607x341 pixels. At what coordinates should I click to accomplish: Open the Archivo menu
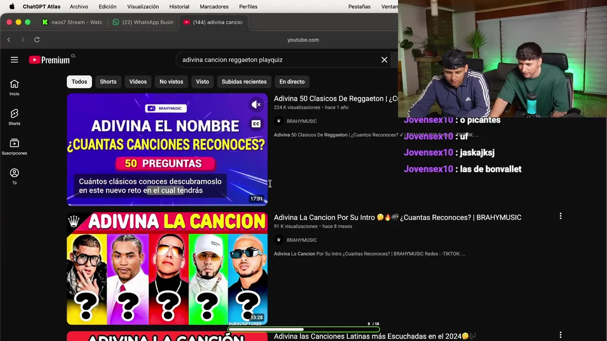79,7
